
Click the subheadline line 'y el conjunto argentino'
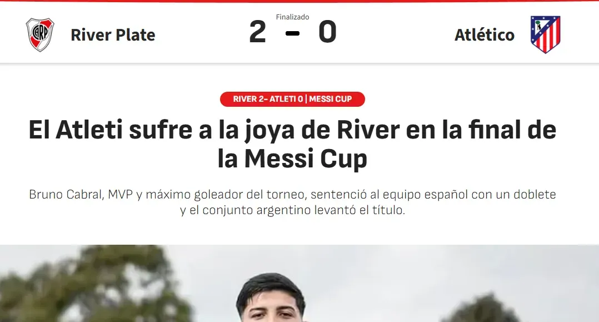(293, 210)
